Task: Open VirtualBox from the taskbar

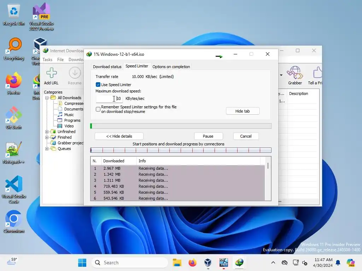Action: 208,263
